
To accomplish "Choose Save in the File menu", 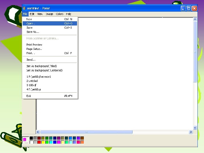I will pyautogui.click(x=50, y=27).
